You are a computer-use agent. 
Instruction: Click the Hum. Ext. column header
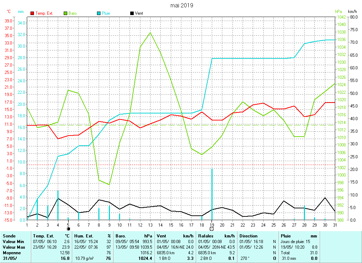click(x=84, y=236)
